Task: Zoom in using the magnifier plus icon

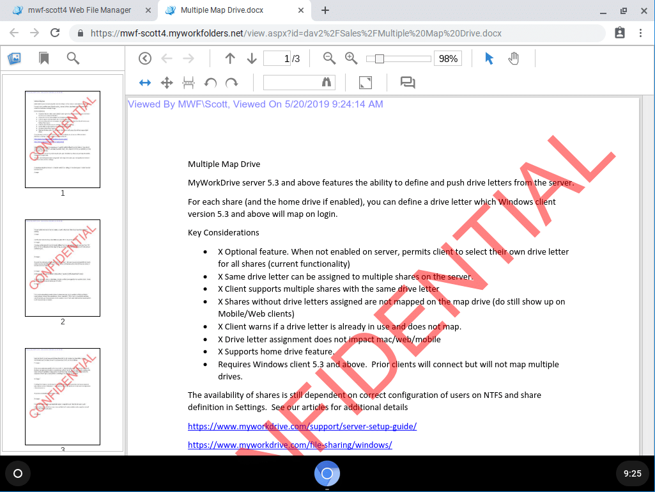Action: point(351,58)
